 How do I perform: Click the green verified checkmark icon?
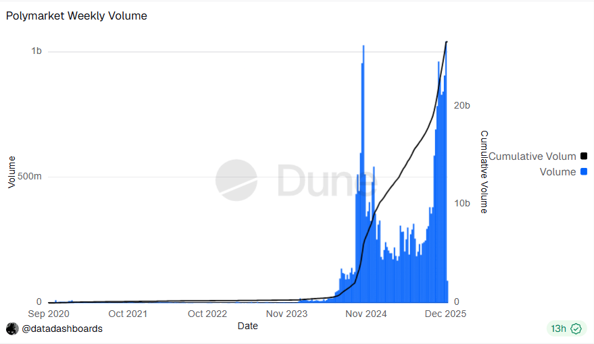pyautogui.click(x=576, y=328)
